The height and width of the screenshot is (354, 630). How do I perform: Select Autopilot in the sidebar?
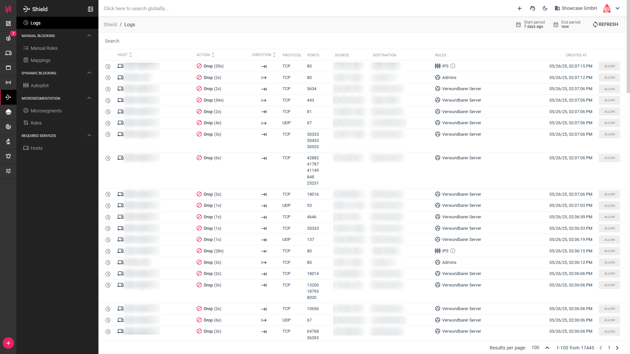[x=39, y=86]
